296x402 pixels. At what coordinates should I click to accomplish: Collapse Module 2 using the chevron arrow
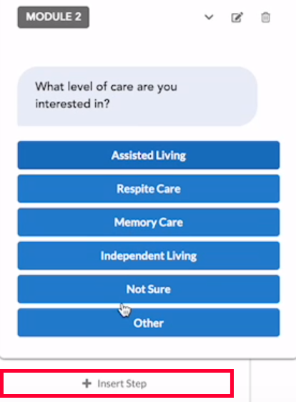pos(209,17)
